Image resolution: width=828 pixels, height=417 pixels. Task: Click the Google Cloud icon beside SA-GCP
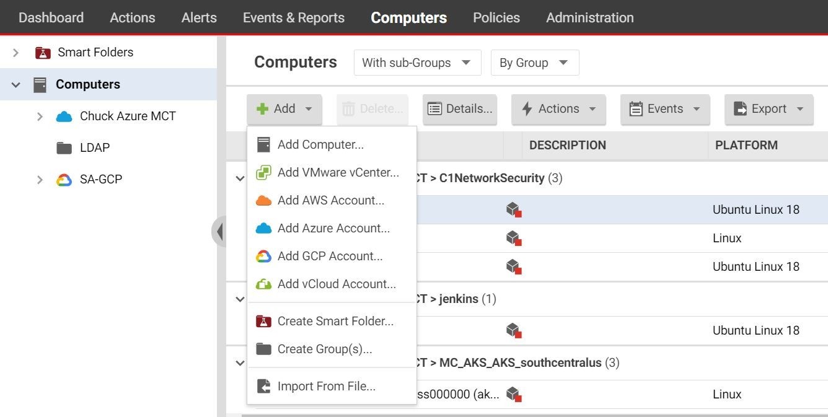(64, 180)
